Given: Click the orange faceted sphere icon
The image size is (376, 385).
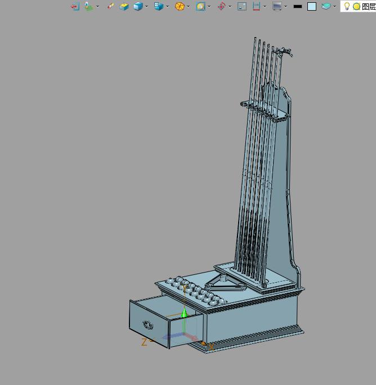Looking at the screenshot, I should pos(180,6).
